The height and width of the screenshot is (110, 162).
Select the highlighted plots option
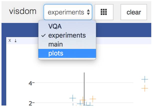tap(56, 53)
